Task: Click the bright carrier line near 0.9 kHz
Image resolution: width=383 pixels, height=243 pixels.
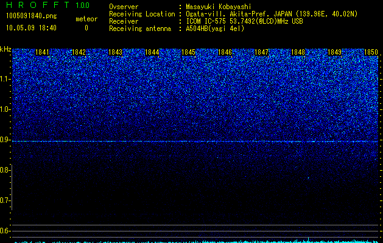Action: click(195, 142)
